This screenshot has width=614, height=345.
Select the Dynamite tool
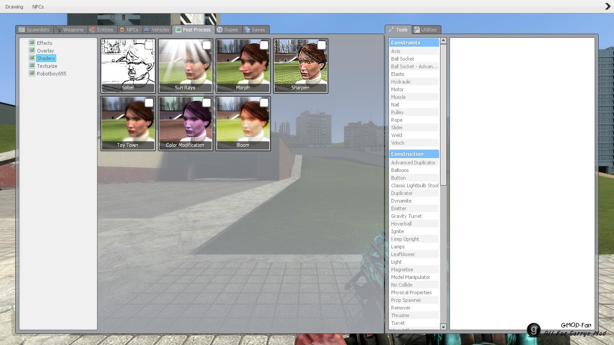pos(414,201)
